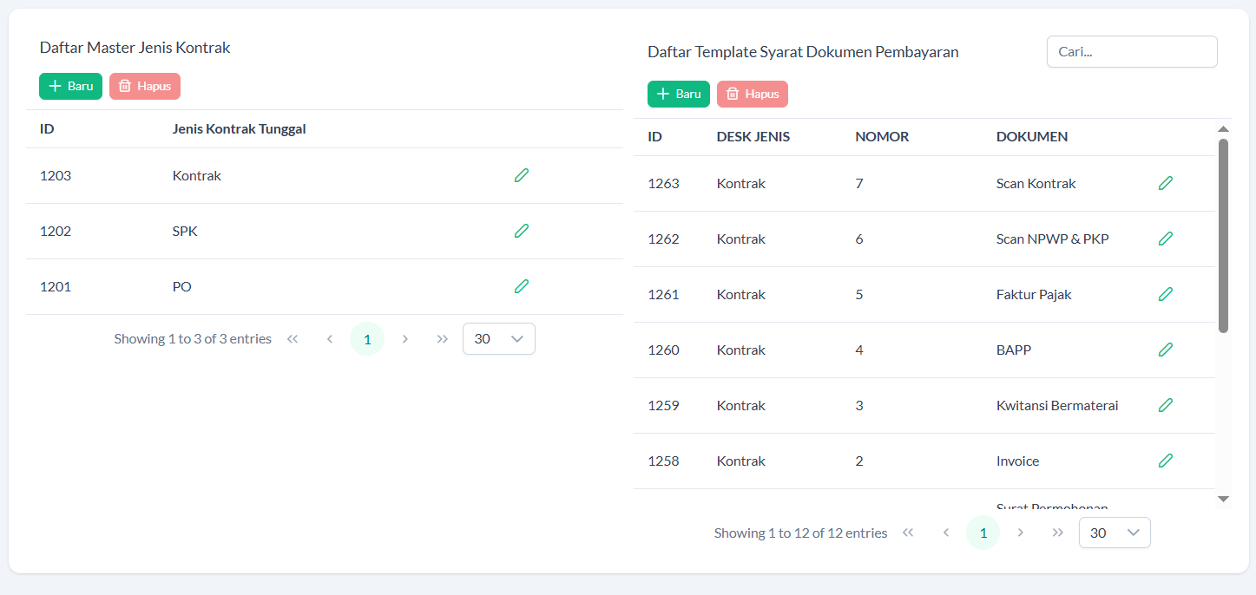1256x595 pixels.
Task: Add new template with right Baru button
Action: click(678, 94)
